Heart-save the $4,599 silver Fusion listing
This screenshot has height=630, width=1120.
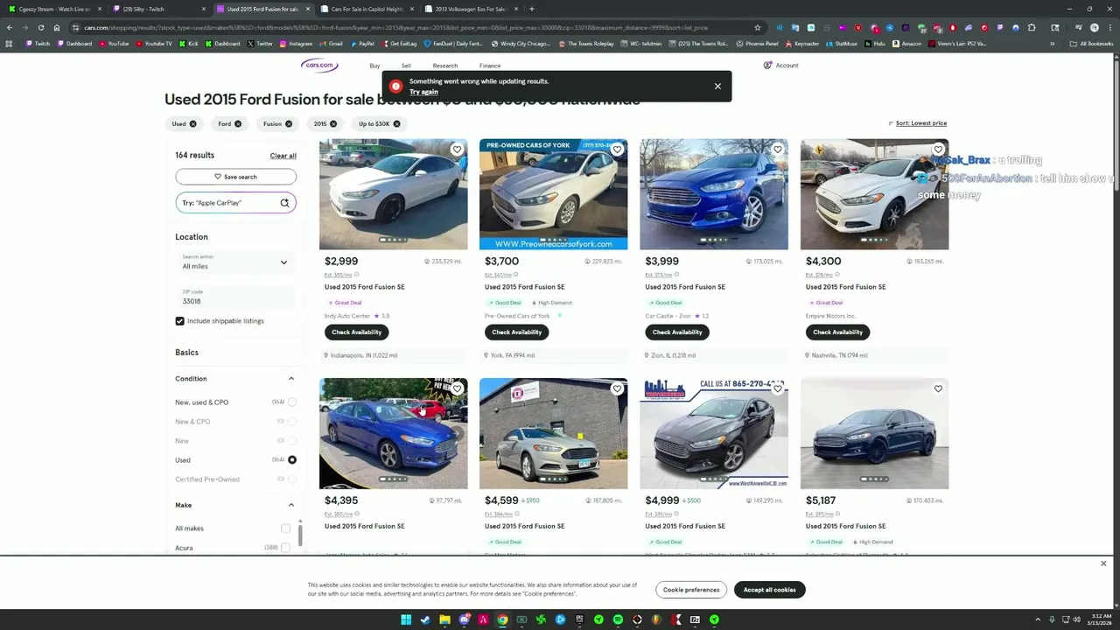click(x=617, y=388)
